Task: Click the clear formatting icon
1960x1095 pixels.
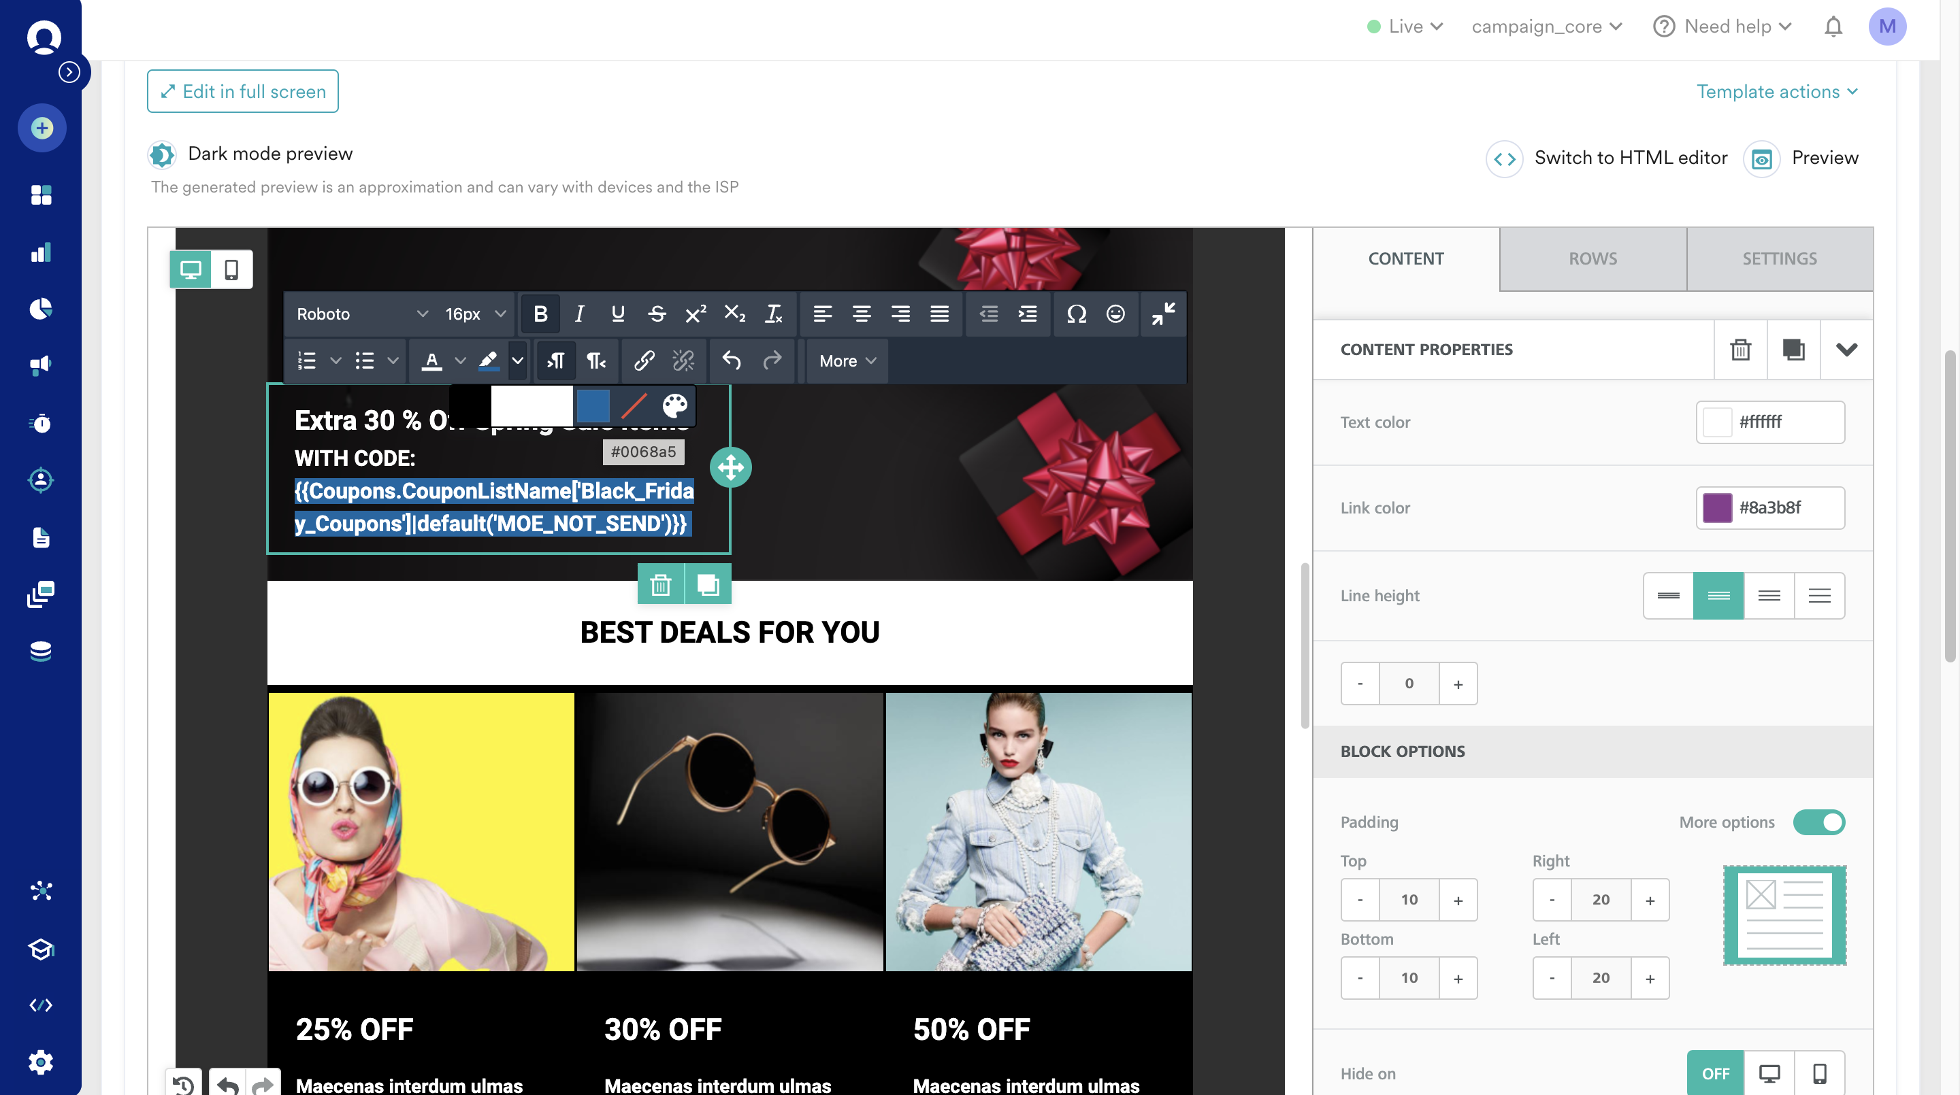Action: [773, 314]
